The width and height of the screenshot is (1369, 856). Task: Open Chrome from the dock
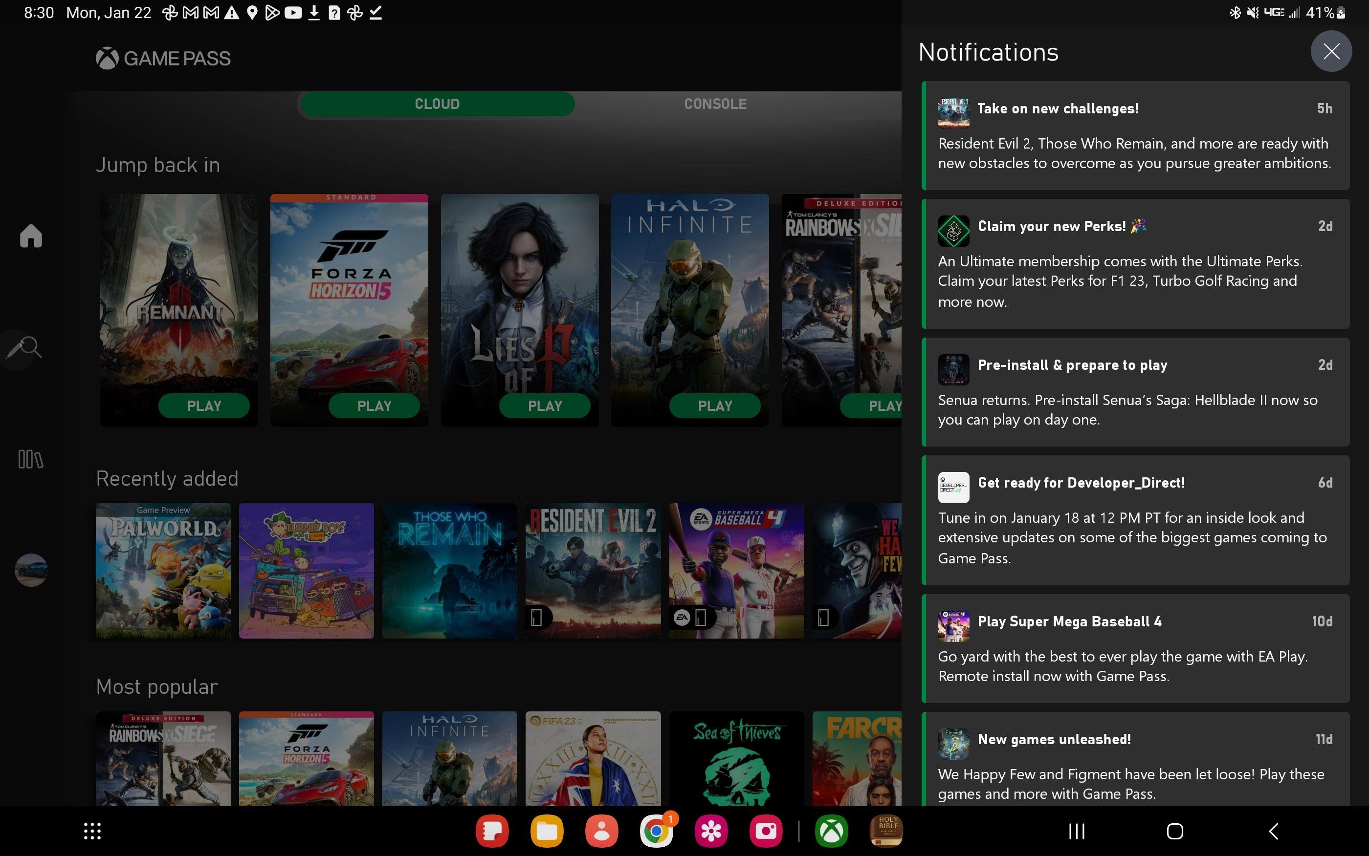click(x=656, y=831)
